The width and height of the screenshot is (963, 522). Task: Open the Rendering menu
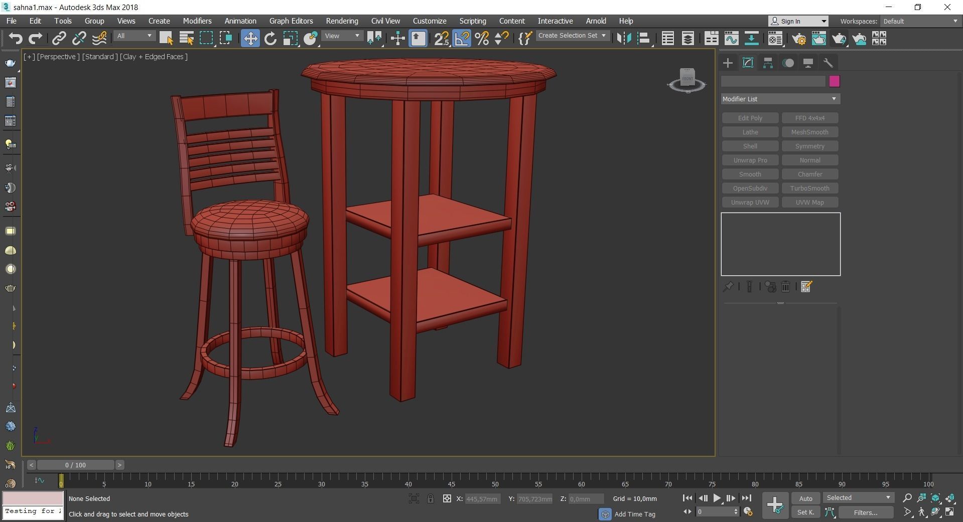point(342,21)
